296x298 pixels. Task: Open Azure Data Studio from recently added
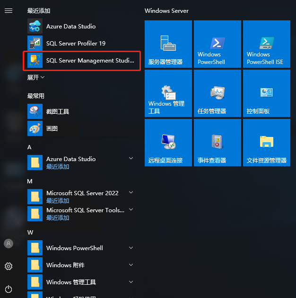coord(81,26)
